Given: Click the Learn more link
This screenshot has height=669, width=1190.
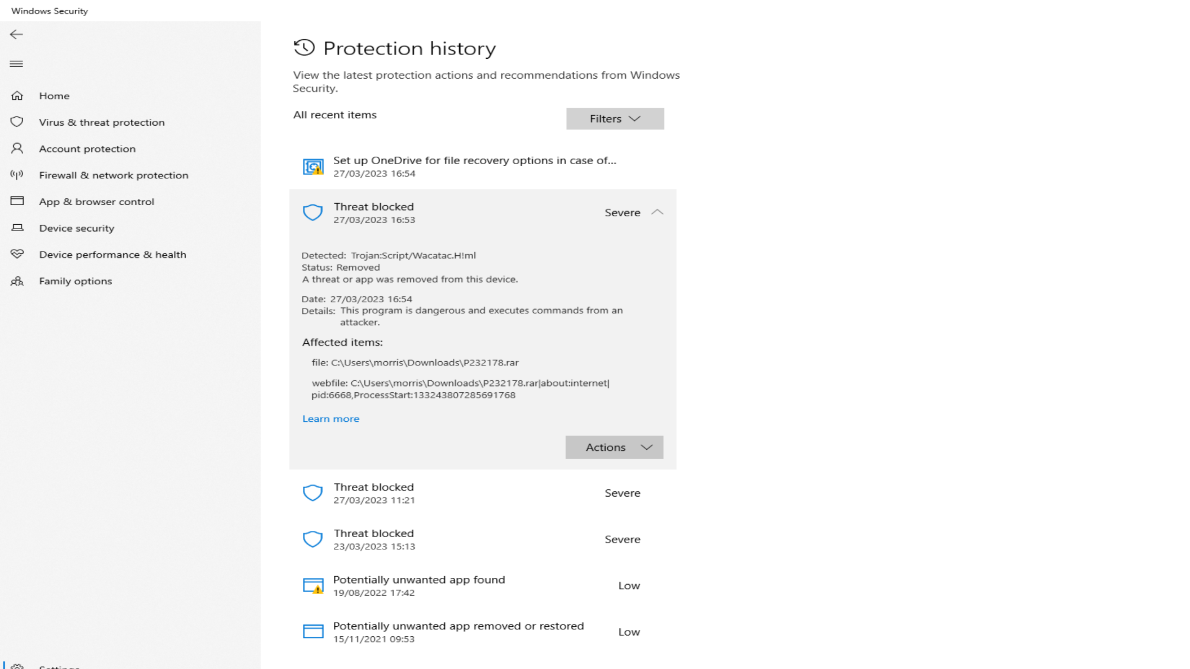Looking at the screenshot, I should click(331, 419).
